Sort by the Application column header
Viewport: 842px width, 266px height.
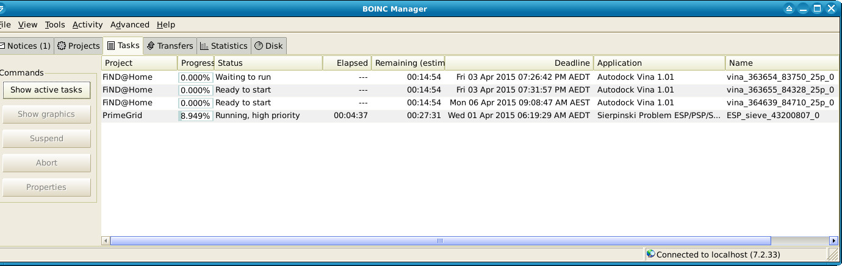tap(660, 63)
